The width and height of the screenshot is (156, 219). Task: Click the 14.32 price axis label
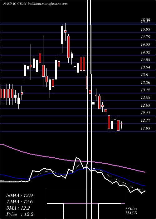pyautogui.click(x=145, y=52)
